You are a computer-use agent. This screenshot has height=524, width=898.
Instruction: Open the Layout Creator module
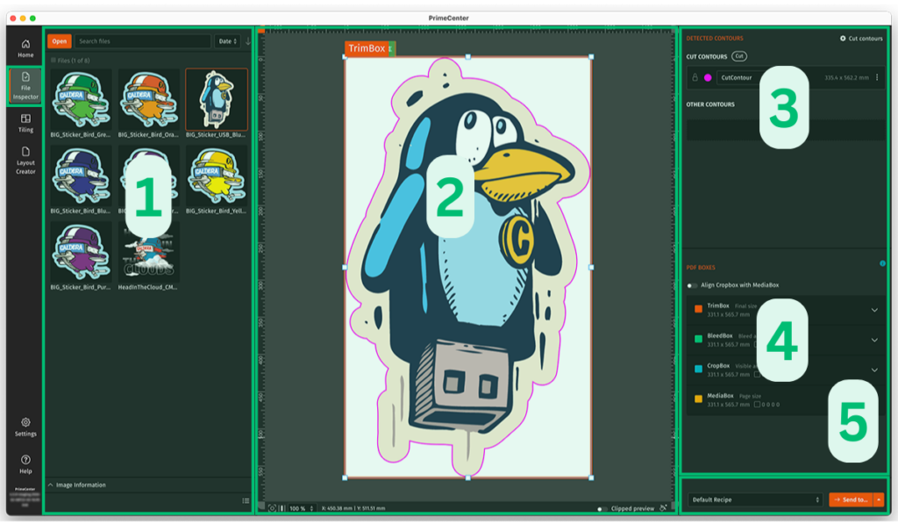pyautogui.click(x=25, y=160)
